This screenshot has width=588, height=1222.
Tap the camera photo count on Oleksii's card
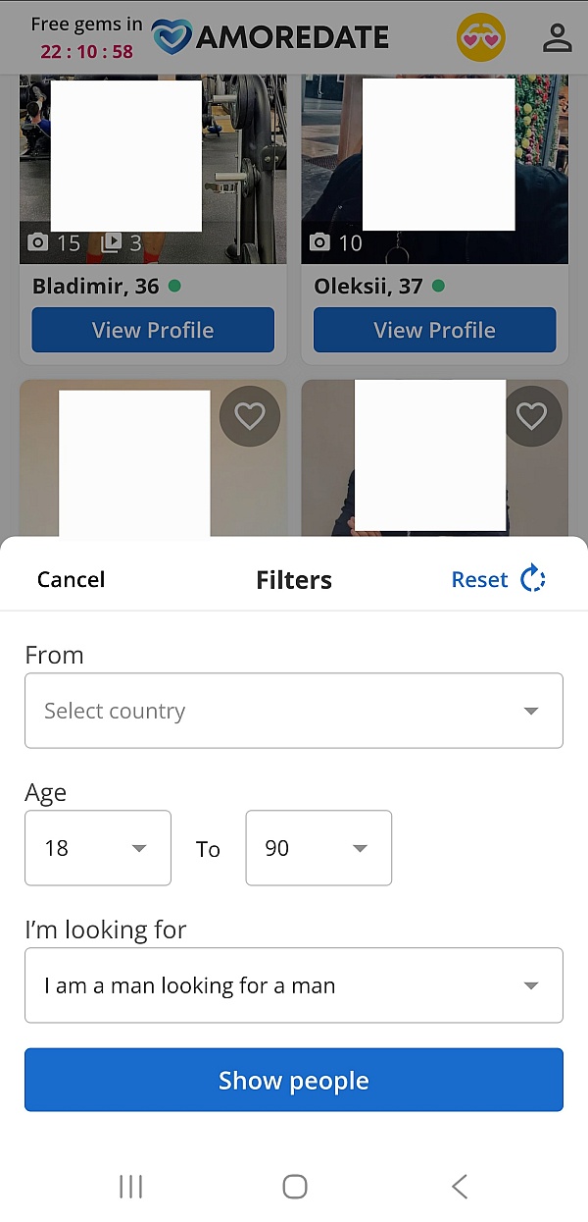pyautogui.click(x=336, y=242)
